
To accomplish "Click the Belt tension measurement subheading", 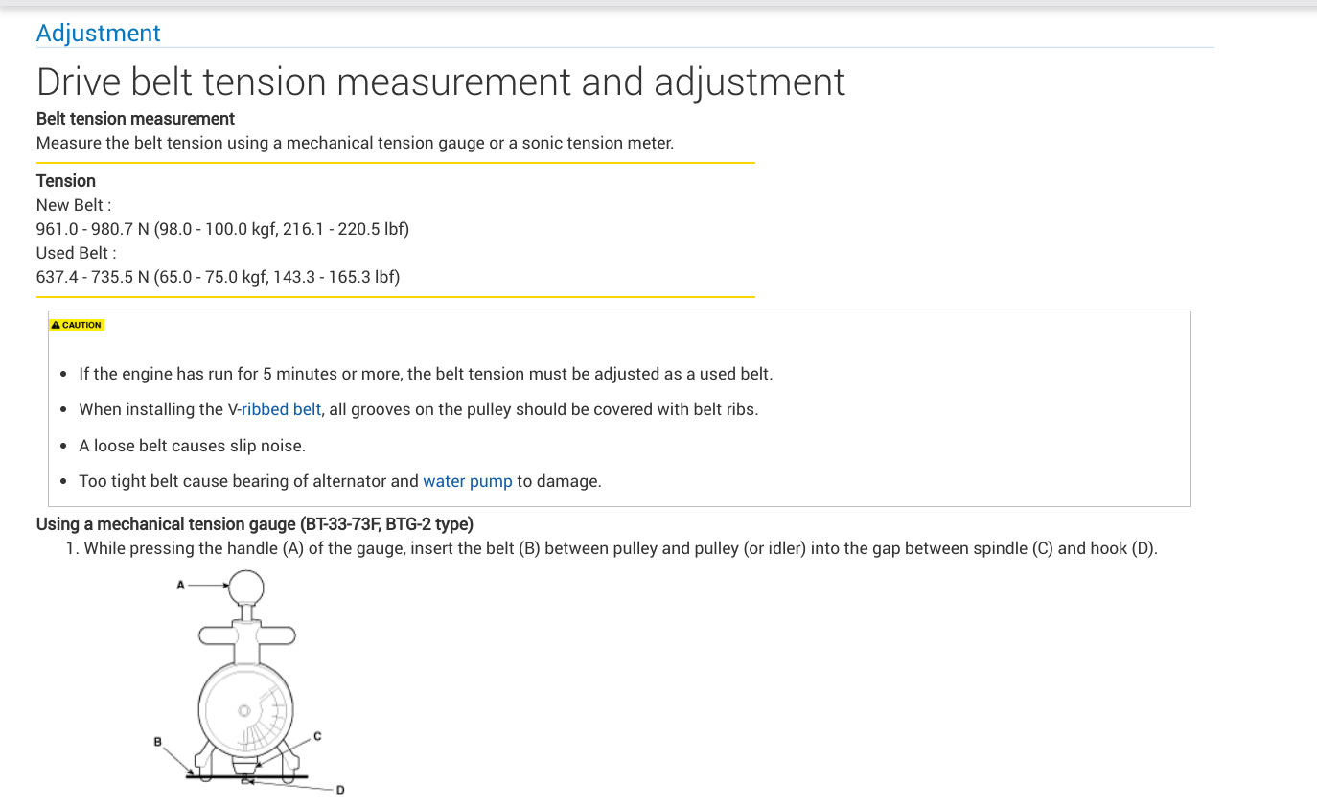I will click(135, 119).
